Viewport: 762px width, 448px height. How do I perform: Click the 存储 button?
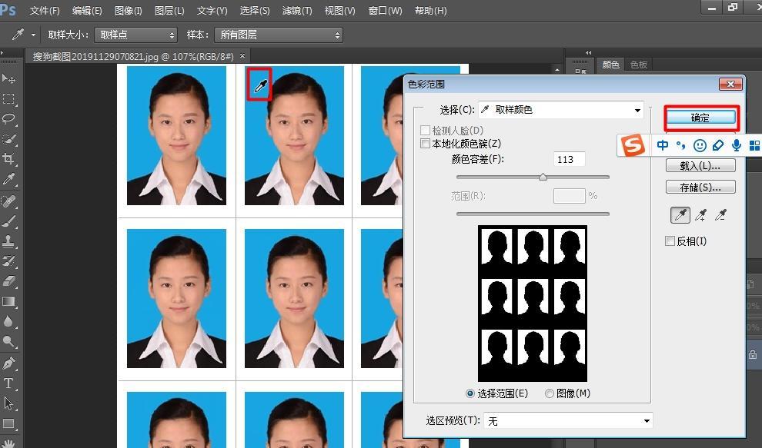[700, 187]
